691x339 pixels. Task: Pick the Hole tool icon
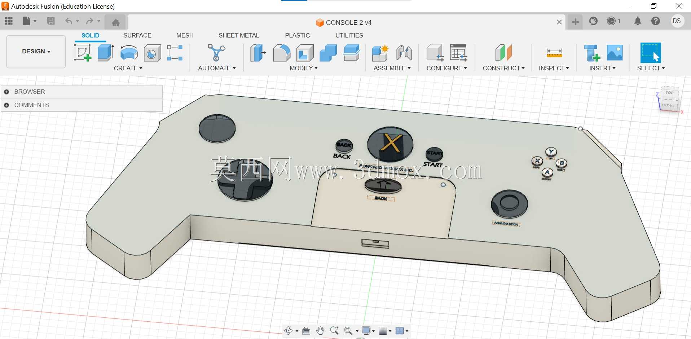(152, 53)
